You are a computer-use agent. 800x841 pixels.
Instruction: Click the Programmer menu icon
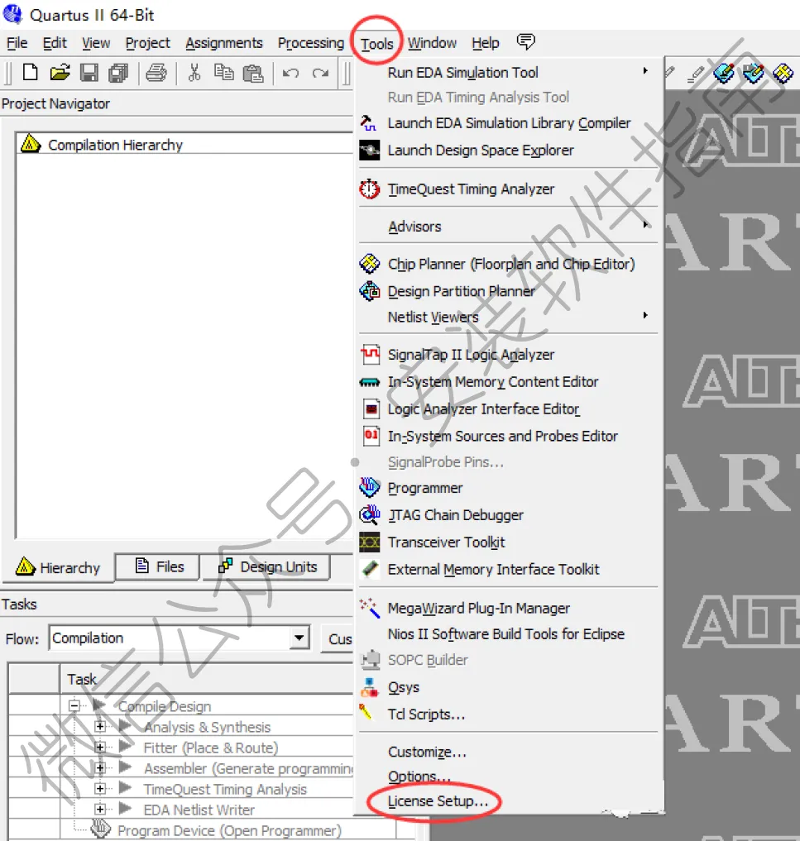click(369, 487)
